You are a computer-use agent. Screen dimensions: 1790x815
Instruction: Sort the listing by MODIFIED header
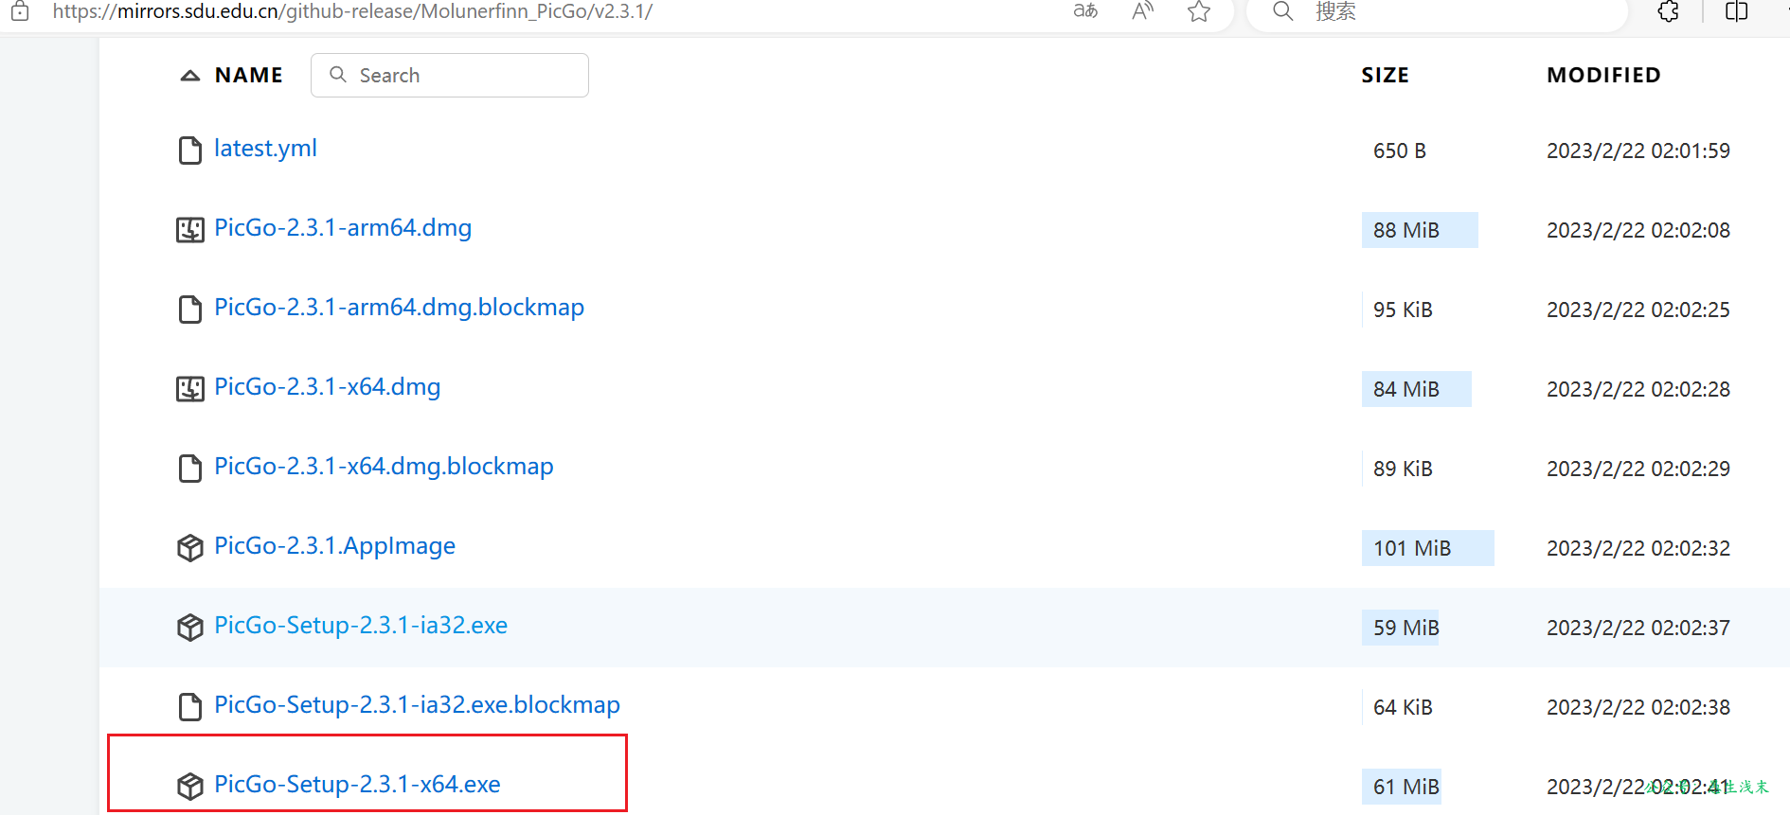pos(1603,75)
